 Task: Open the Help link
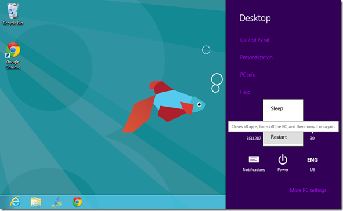(x=245, y=92)
